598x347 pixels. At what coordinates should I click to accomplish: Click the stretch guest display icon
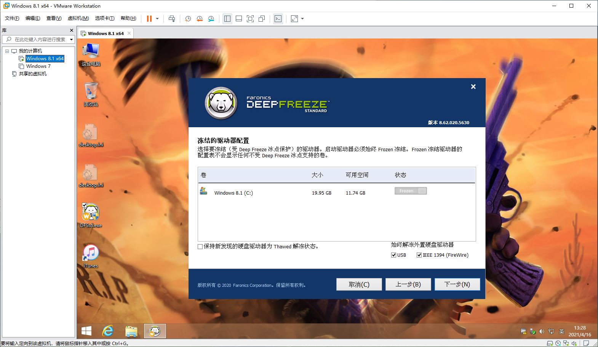[294, 19]
